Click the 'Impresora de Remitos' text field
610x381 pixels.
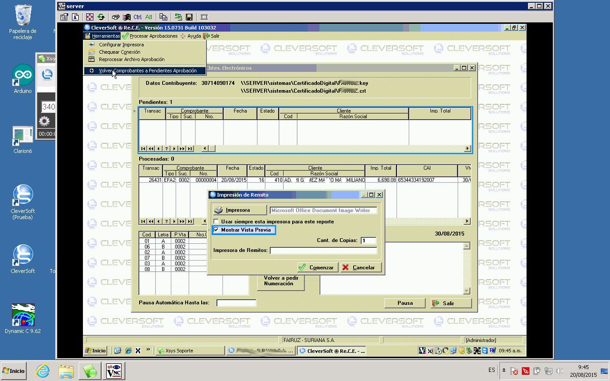click(x=323, y=251)
